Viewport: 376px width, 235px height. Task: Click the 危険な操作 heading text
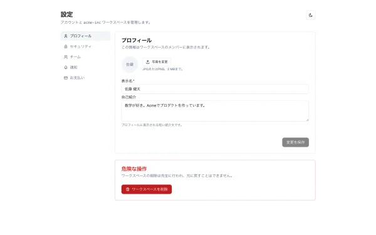134,169
